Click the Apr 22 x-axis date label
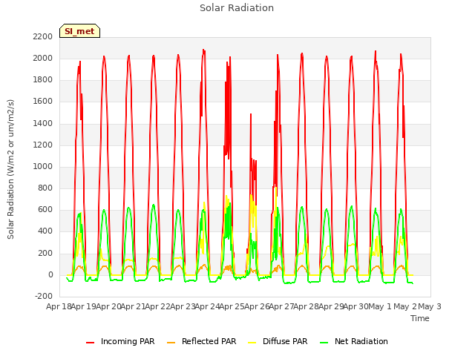The image size is (475, 356). 158,306
